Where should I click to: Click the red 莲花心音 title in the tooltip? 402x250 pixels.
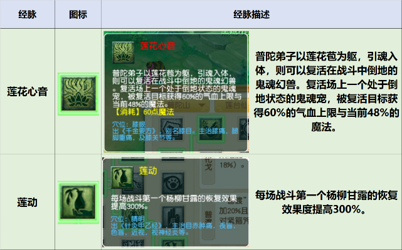(x=157, y=46)
